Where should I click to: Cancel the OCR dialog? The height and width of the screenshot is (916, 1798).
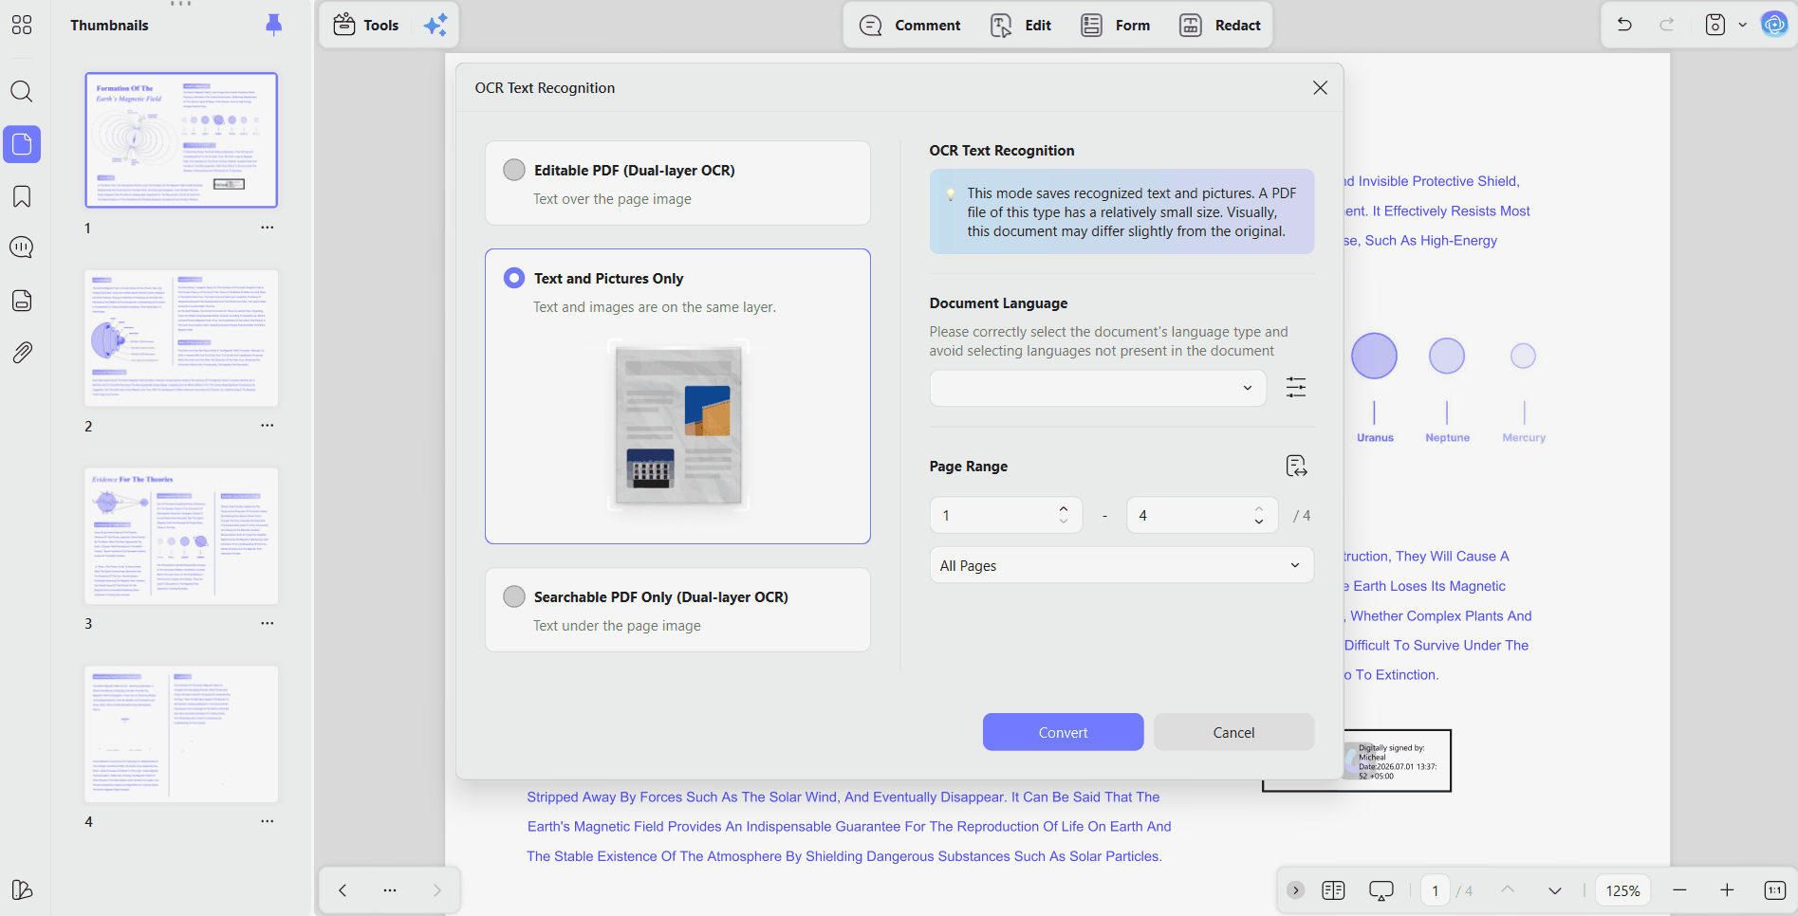[x=1233, y=732]
